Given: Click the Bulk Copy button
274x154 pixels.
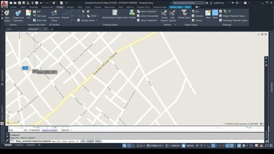Looking at the screenshot, I should point(40,20).
